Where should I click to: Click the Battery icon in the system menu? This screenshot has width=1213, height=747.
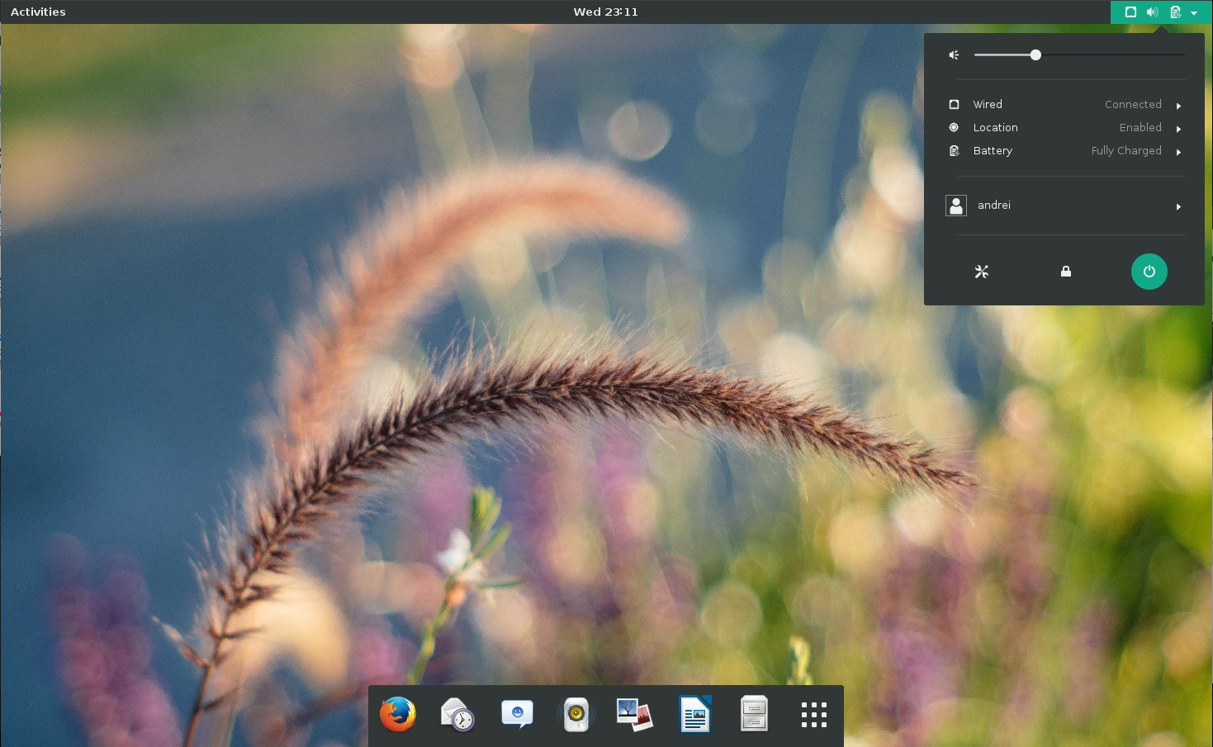coord(954,151)
